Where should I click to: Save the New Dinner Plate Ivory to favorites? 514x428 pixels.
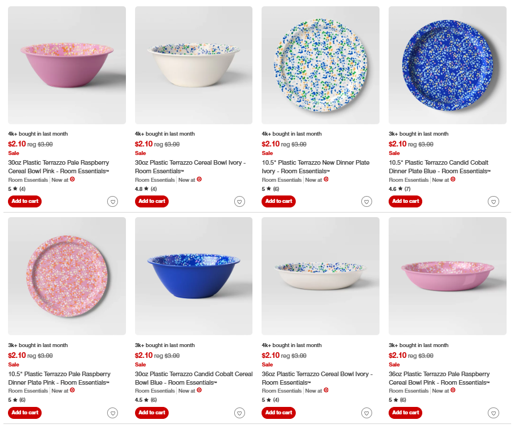(366, 201)
